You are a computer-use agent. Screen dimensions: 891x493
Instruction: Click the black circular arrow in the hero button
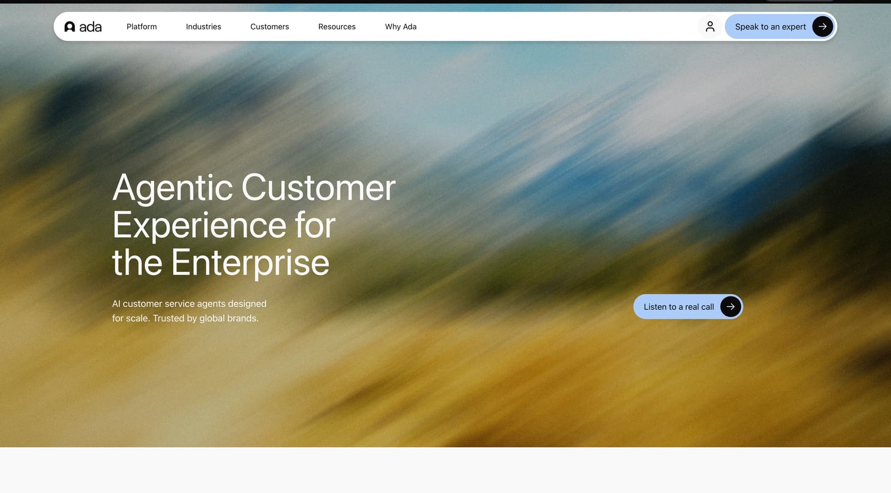tap(730, 307)
